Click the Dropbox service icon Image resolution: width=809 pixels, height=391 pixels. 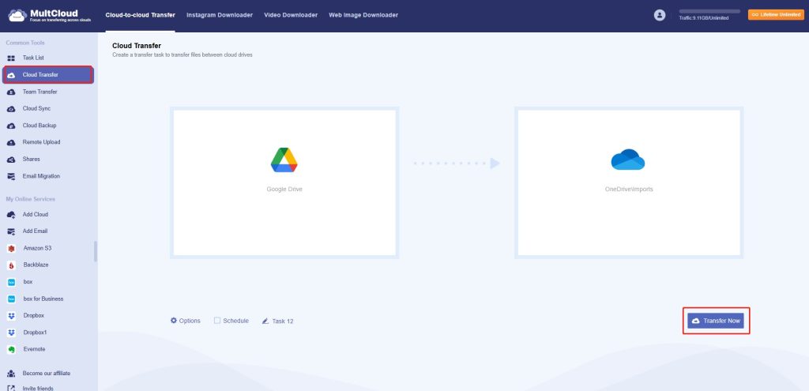tap(11, 316)
